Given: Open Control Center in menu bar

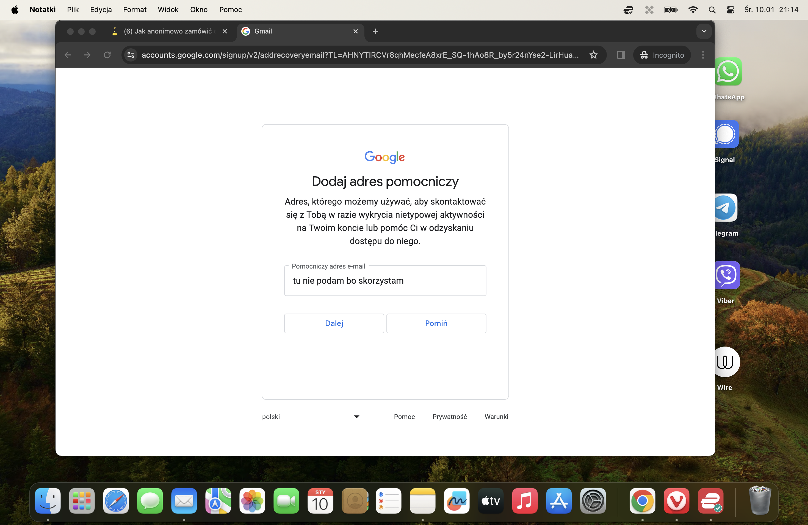Looking at the screenshot, I should click(730, 10).
